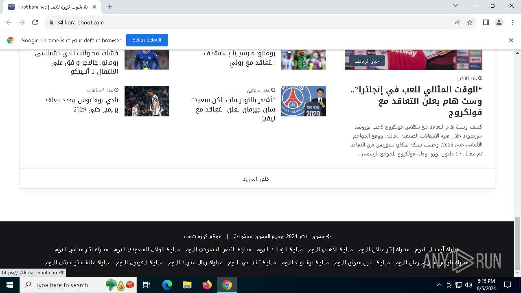521x293 pixels.
Task: Open مباراة إنتر ميلان اليوم footer link
Action: pos(383,249)
